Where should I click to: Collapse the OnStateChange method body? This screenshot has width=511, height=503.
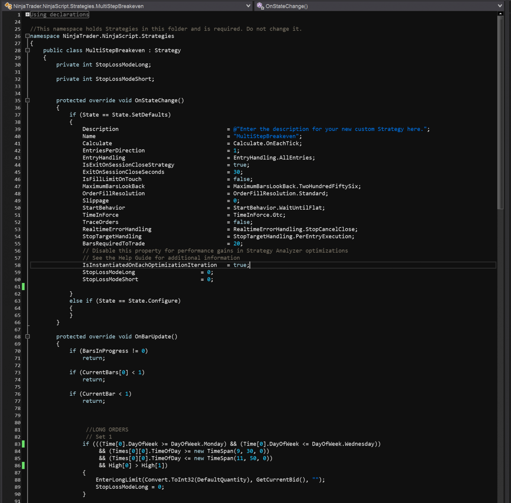[28, 100]
